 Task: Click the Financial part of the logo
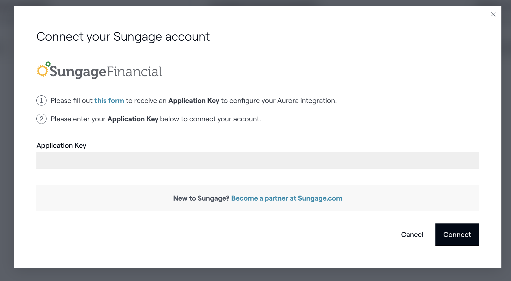135,71
